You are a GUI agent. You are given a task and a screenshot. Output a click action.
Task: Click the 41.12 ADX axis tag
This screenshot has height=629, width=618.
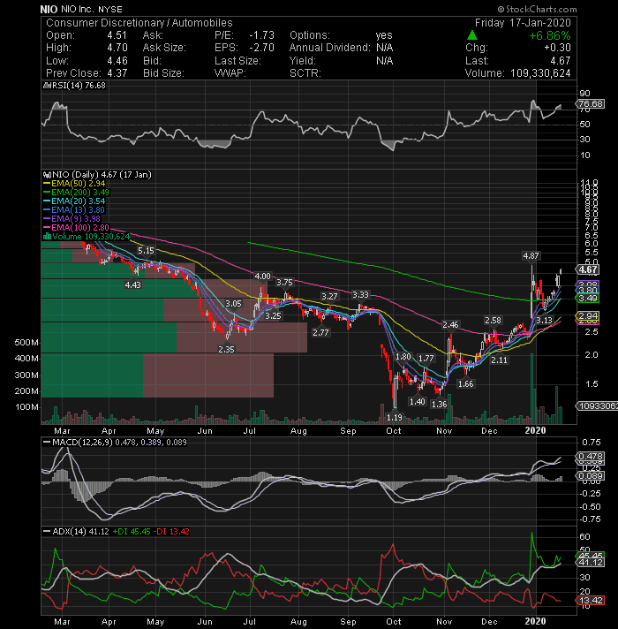click(590, 563)
